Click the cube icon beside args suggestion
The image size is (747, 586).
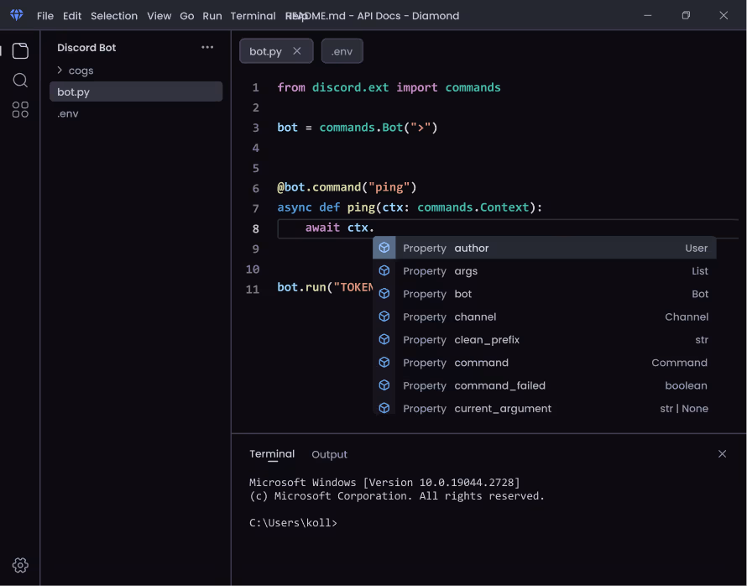384,270
